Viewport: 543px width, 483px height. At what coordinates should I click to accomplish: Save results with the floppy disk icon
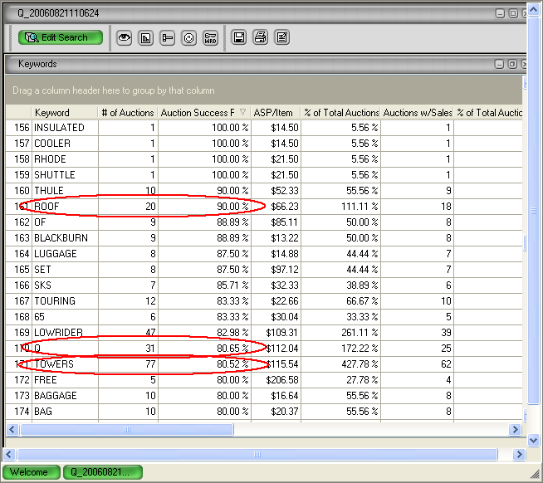click(x=239, y=37)
